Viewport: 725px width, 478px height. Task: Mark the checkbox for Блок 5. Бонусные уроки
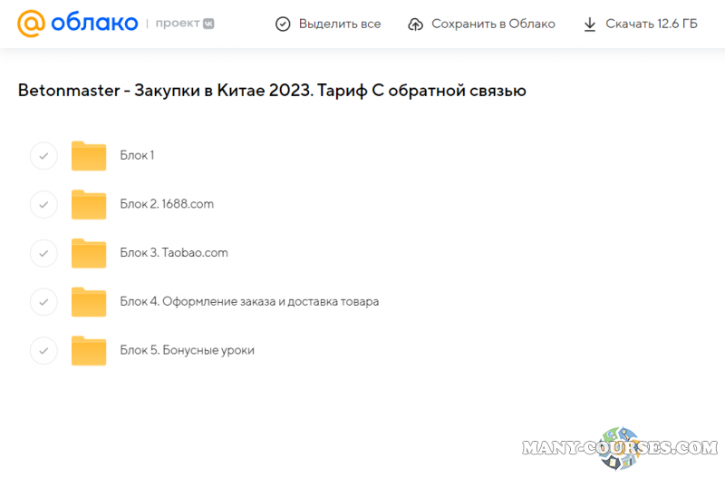43,351
